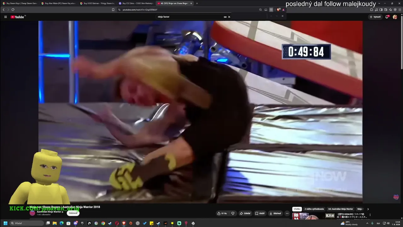The height and width of the screenshot is (227, 403).
Task: Open options menu for the recommended video
Action: (x=370, y=215)
